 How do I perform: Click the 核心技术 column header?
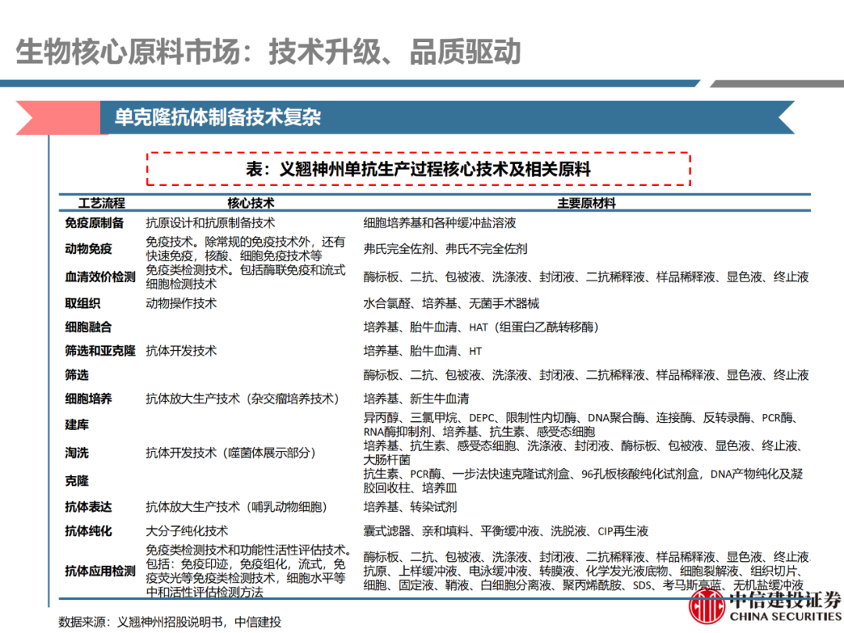coord(251,203)
